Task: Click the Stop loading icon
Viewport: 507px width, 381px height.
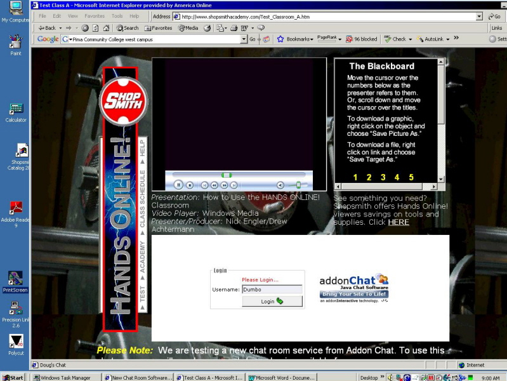Action: click(x=85, y=28)
